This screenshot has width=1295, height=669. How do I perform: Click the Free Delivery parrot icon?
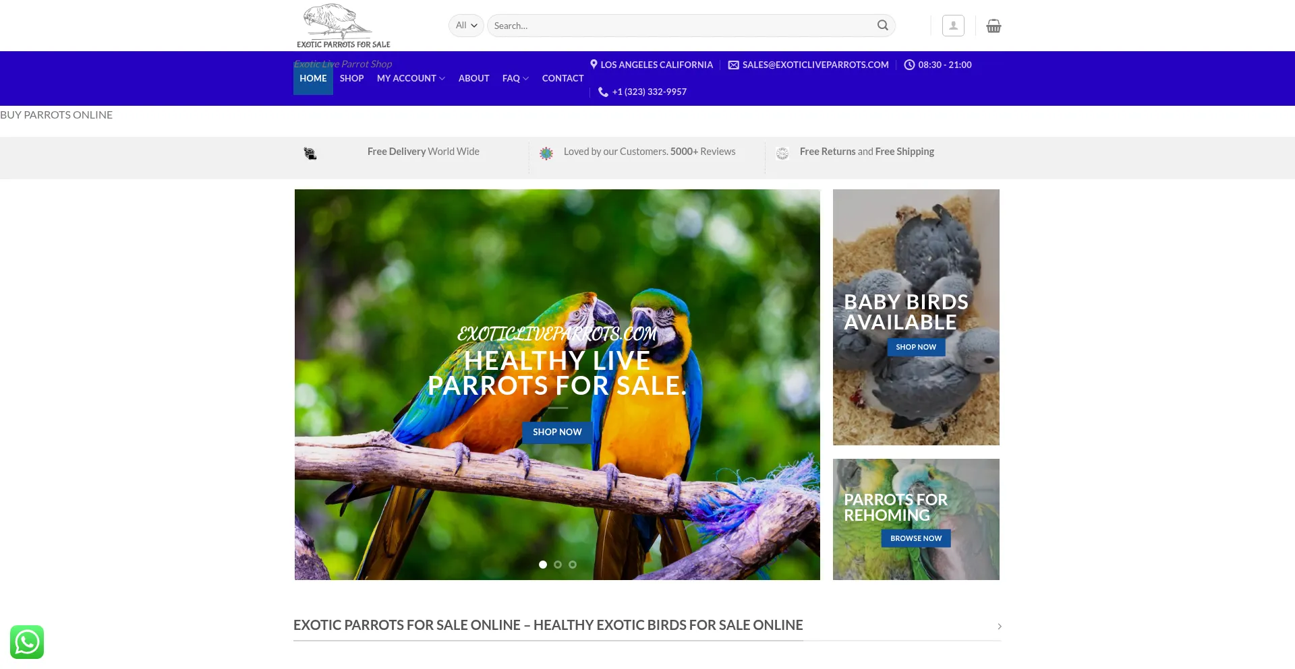pos(310,154)
